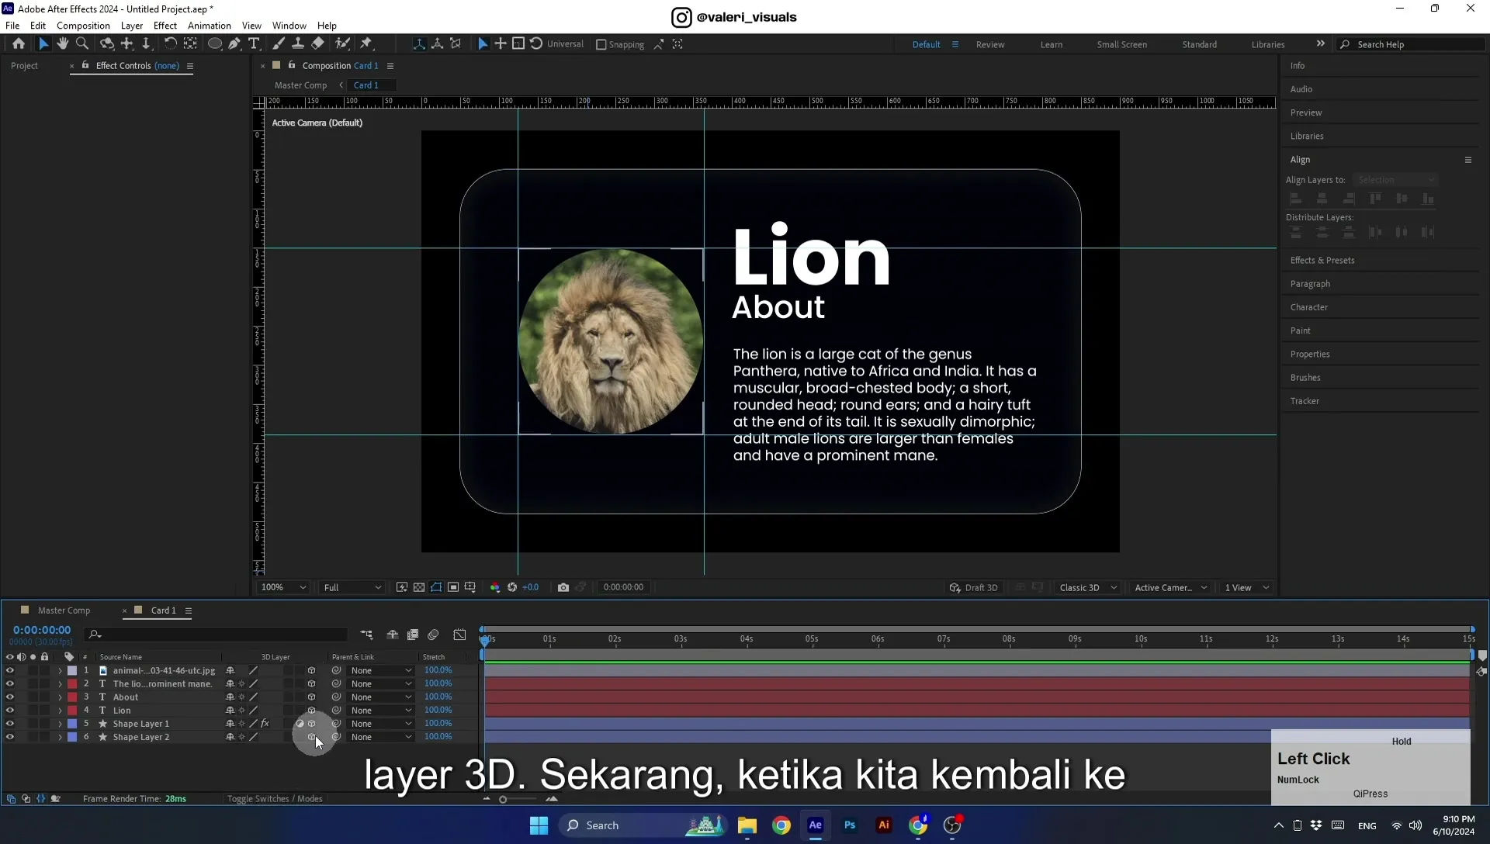Switch to the Review workspace

(990, 45)
